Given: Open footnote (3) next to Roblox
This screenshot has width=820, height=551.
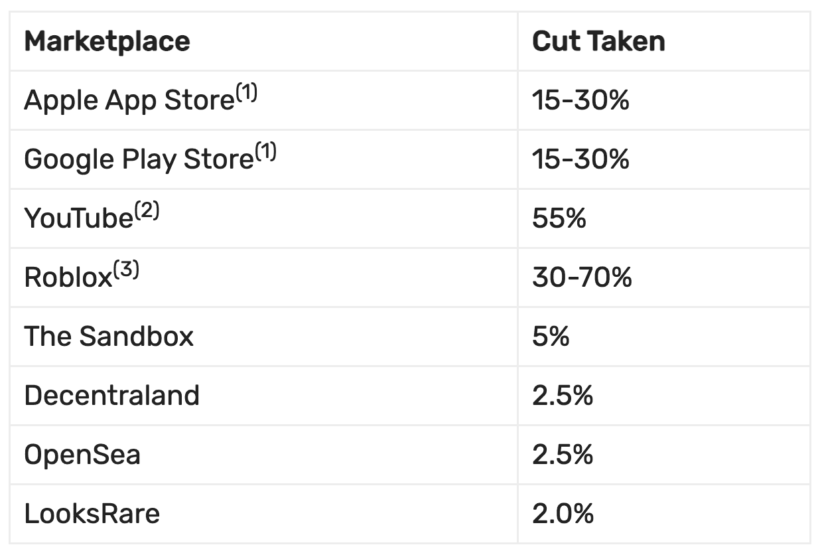Looking at the screenshot, I should pyautogui.click(x=126, y=271).
